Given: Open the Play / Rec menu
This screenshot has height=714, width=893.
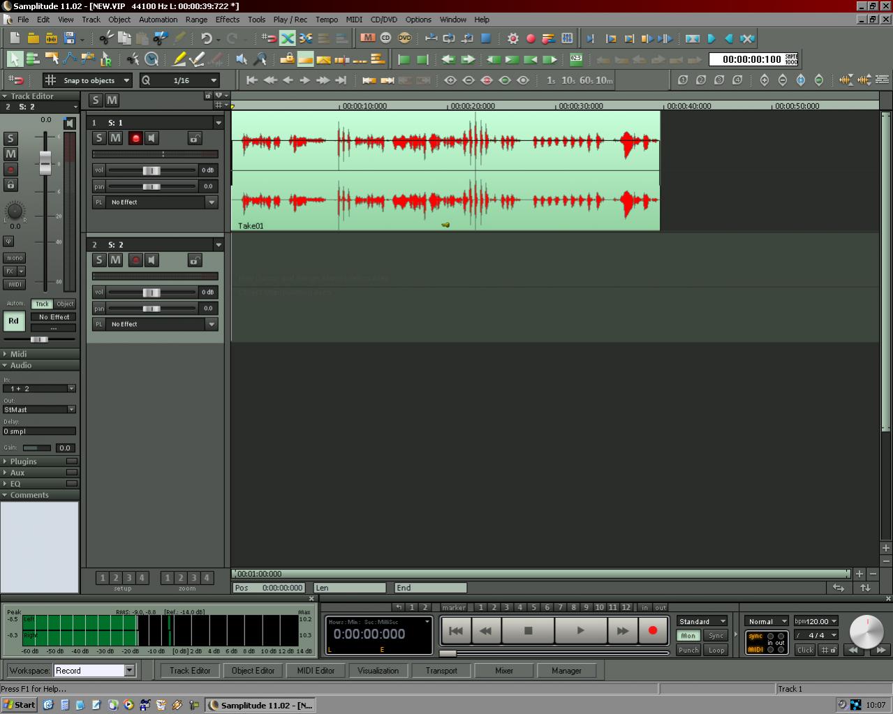Looking at the screenshot, I should tap(290, 20).
